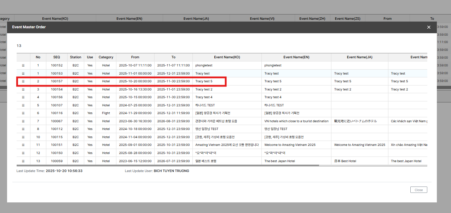The height and width of the screenshot is (213, 451).
Task: Click the drag handle beside SEQ 100151
Action: [x=23, y=145]
